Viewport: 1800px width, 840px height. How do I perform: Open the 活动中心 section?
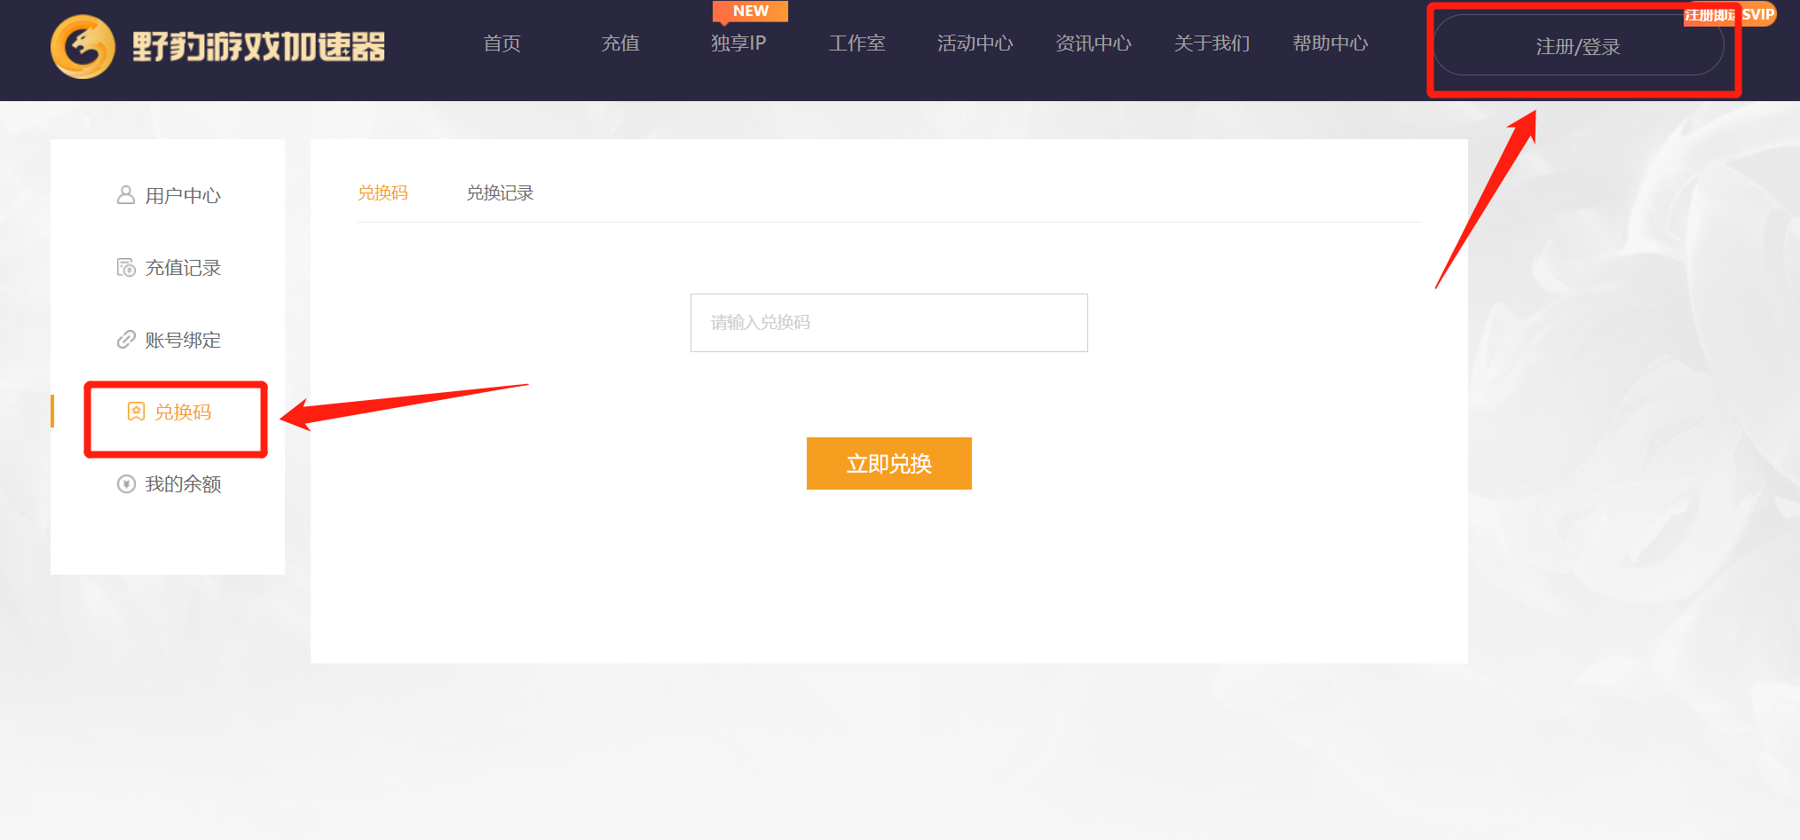pyautogui.click(x=975, y=43)
